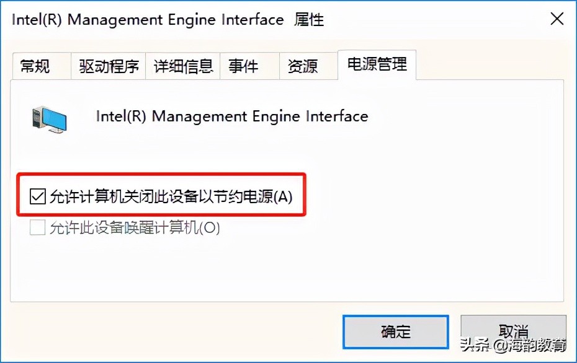The height and width of the screenshot is (363, 577).
Task: Confirm changes with 确定
Action: [395, 331]
